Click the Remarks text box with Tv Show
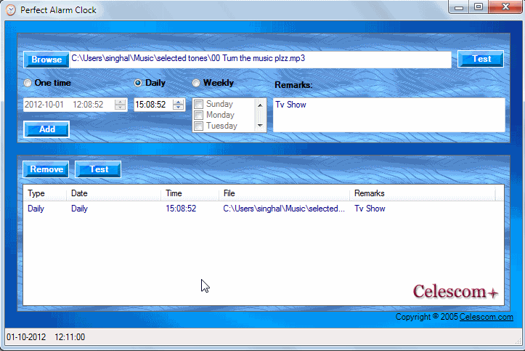525x351 pixels. (x=389, y=115)
